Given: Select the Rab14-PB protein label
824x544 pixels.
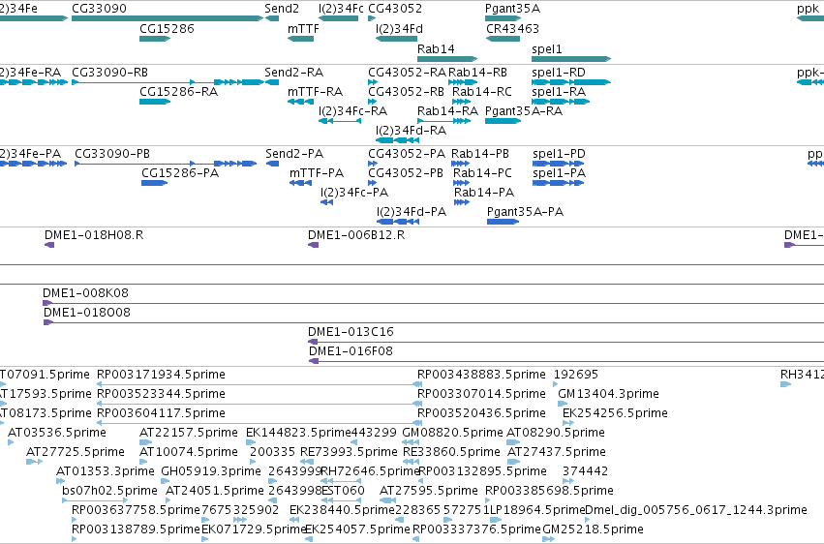Looking at the screenshot, I should 480,154.
